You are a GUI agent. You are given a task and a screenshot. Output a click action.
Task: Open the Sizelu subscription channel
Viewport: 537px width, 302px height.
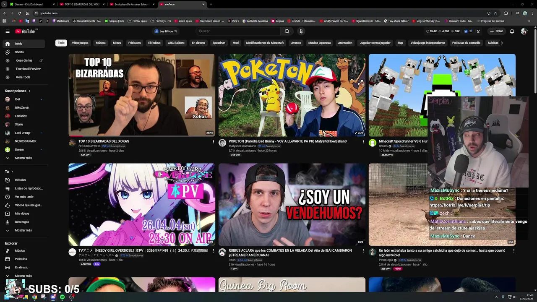[23, 124]
